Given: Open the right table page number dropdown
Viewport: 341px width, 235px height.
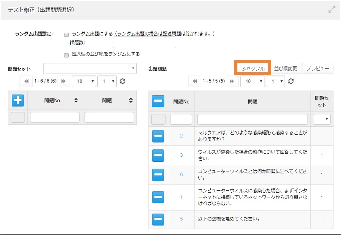Looking at the screenshot, I should (276, 81).
